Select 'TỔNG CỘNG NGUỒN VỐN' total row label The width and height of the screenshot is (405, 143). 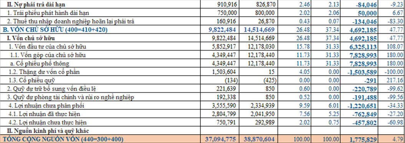[x=100, y=139]
